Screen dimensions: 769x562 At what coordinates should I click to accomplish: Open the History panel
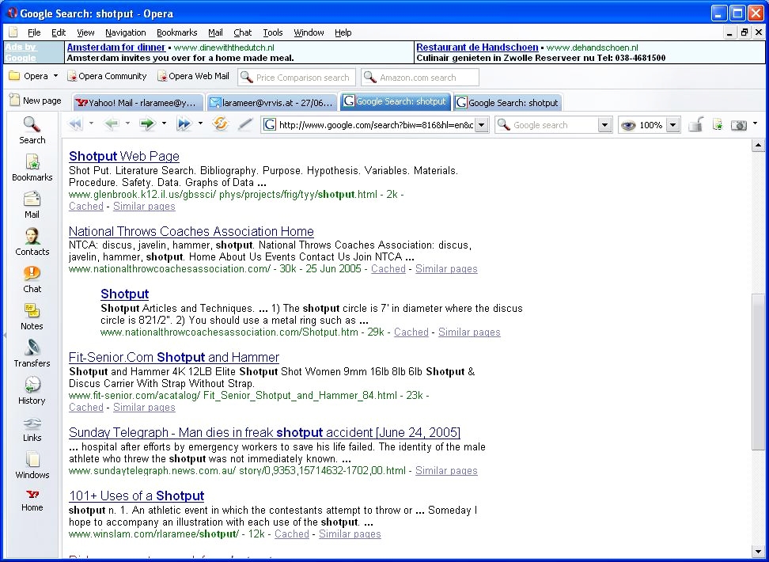click(32, 390)
